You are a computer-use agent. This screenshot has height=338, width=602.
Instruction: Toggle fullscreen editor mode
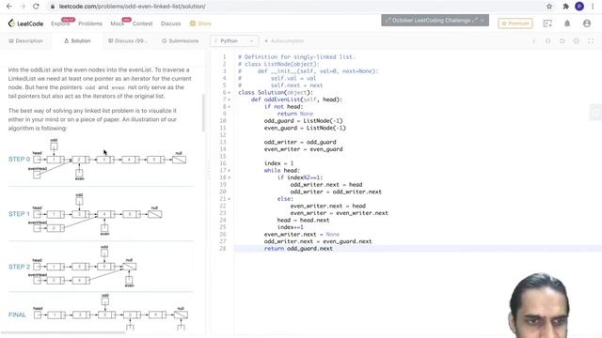click(591, 41)
